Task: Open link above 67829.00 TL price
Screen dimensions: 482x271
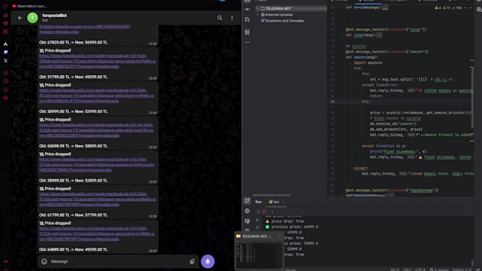Action: 85,29
